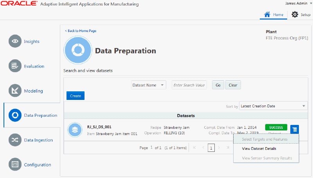Follow the Back to Home Page link
Image resolution: width=313 pixels, height=178 pixels.
coord(81,31)
